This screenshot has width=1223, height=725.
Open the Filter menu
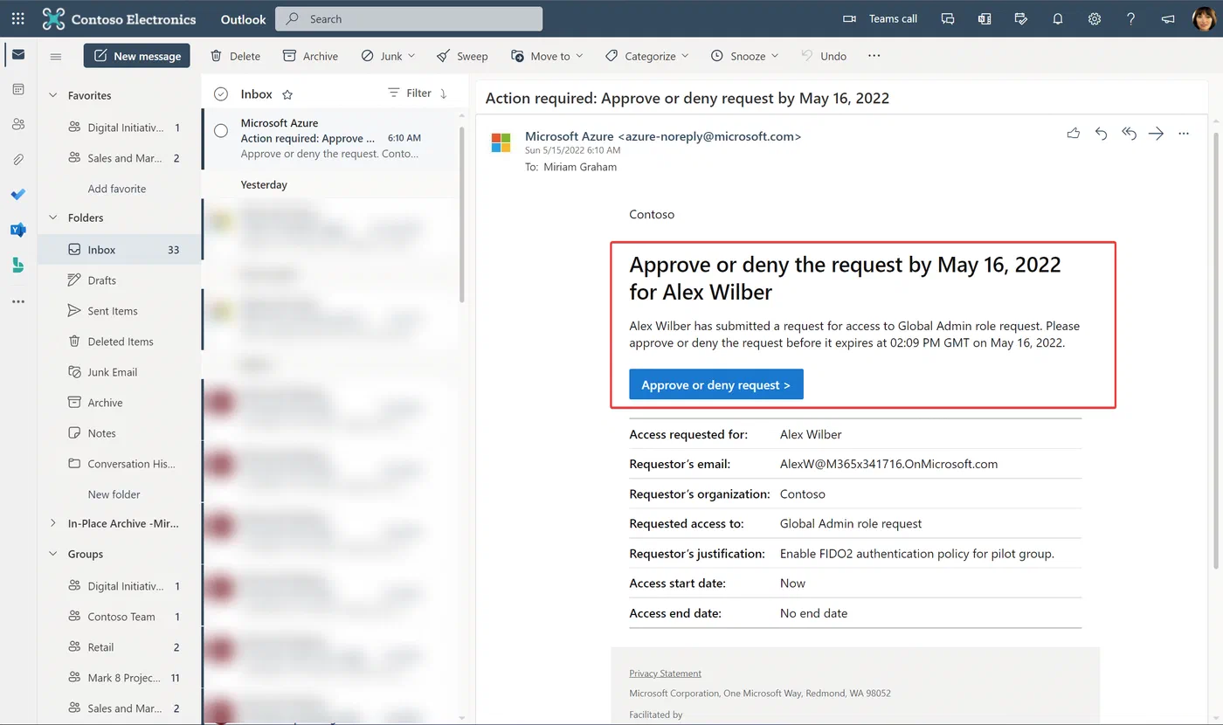(410, 93)
